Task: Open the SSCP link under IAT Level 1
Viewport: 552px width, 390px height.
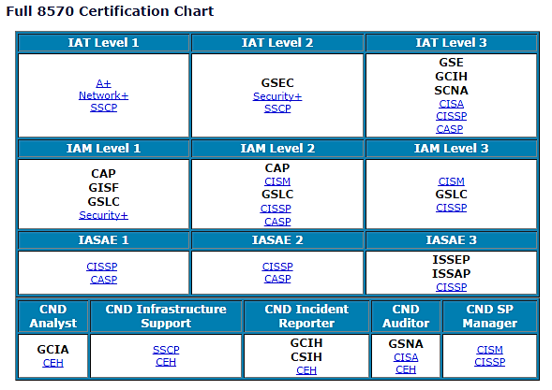Action: [103, 108]
